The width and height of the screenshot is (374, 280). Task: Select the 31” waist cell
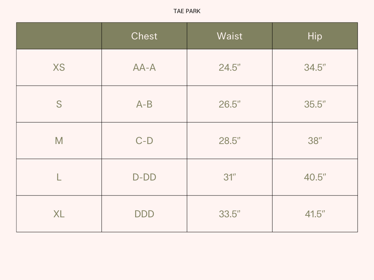229,177
